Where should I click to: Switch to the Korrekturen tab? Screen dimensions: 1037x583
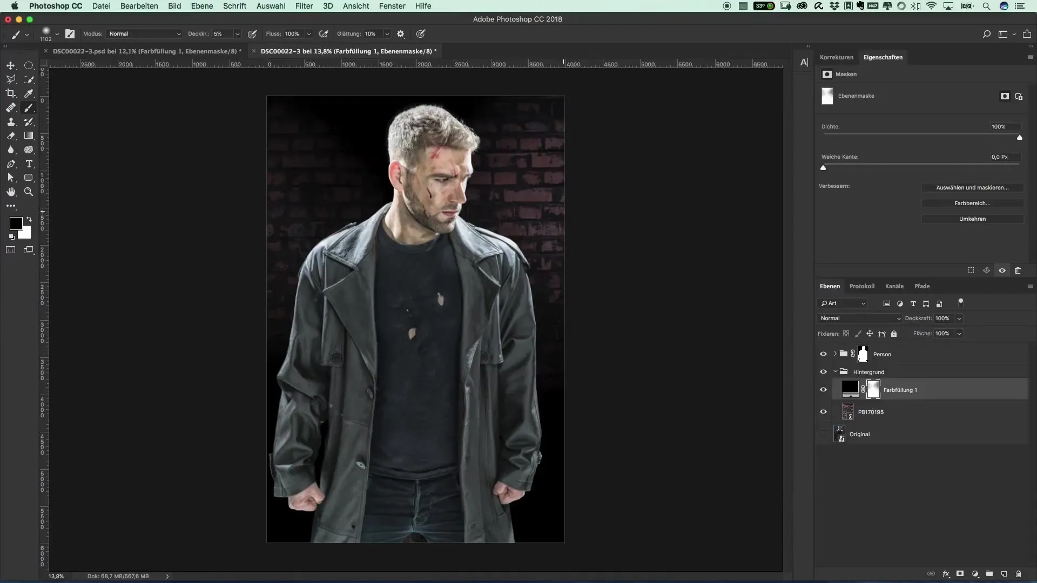coord(837,57)
